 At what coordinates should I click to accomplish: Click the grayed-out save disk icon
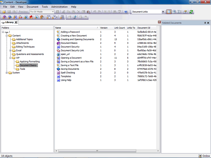[9, 12]
